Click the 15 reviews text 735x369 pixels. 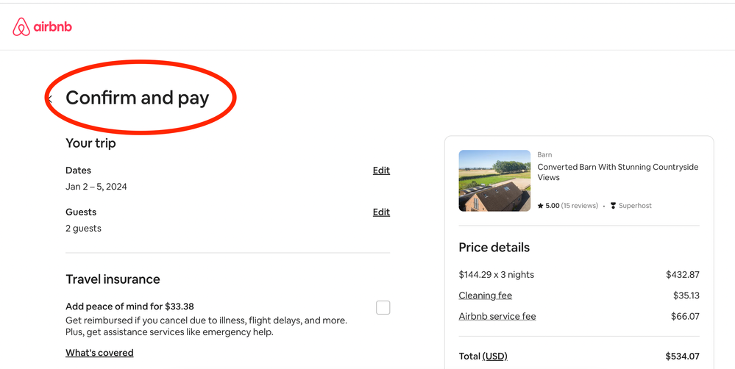(x=580, y=206)
